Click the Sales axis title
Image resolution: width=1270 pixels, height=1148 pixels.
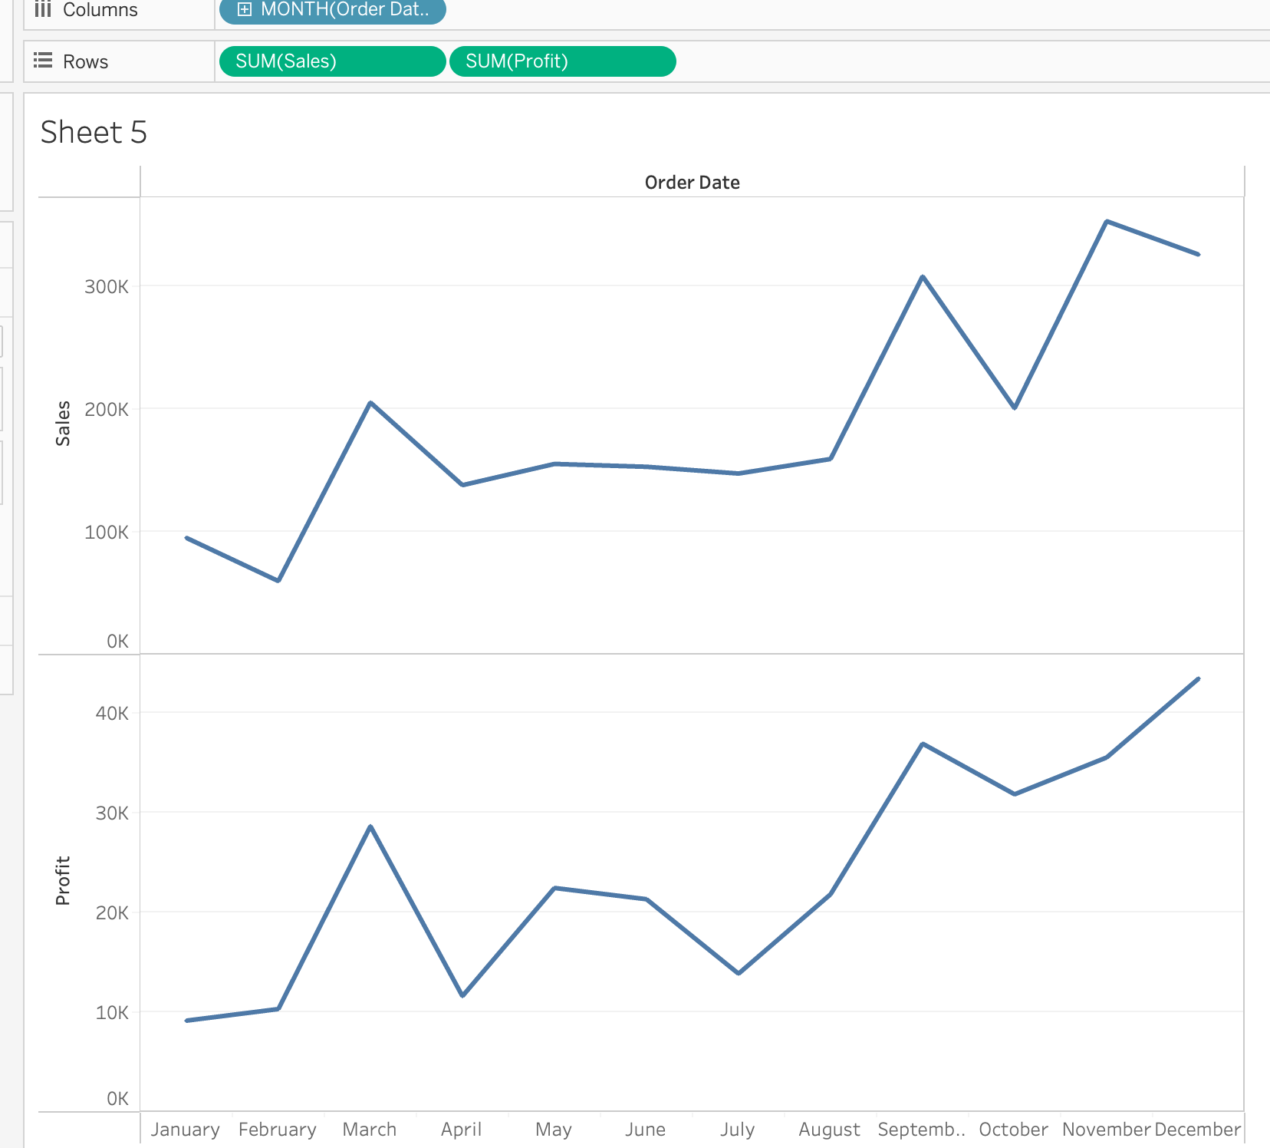pyautogui.click(x=63, y=424)
